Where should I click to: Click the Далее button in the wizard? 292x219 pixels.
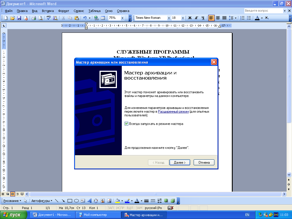coord(180,162)
